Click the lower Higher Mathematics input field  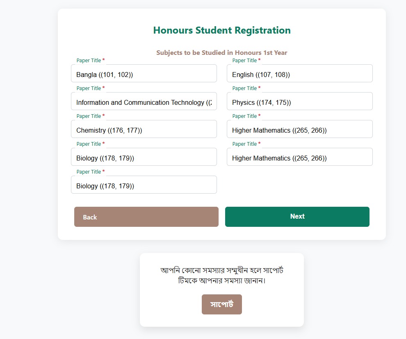pos(299,157)
